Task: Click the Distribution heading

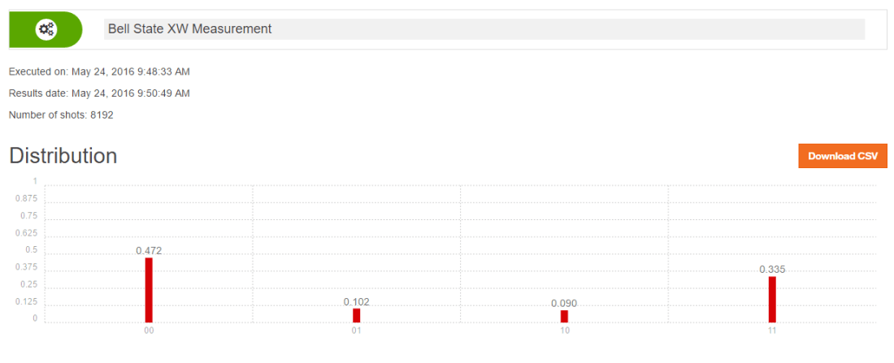Action: (63, 156)
